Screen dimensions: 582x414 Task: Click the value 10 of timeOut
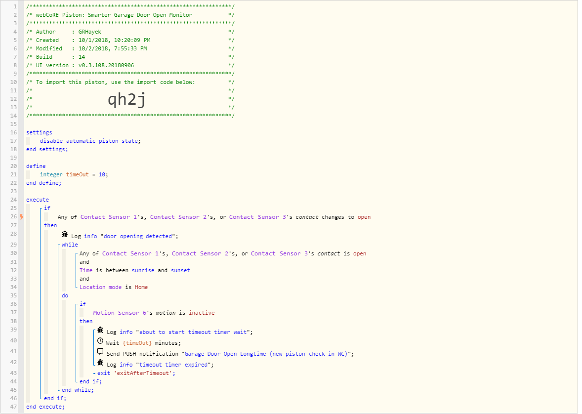click(102, 174)
